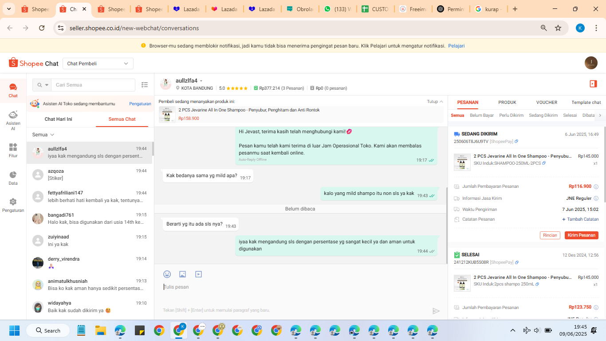
Task: Click the Rincian button
Action: click(x=550, y=235)
